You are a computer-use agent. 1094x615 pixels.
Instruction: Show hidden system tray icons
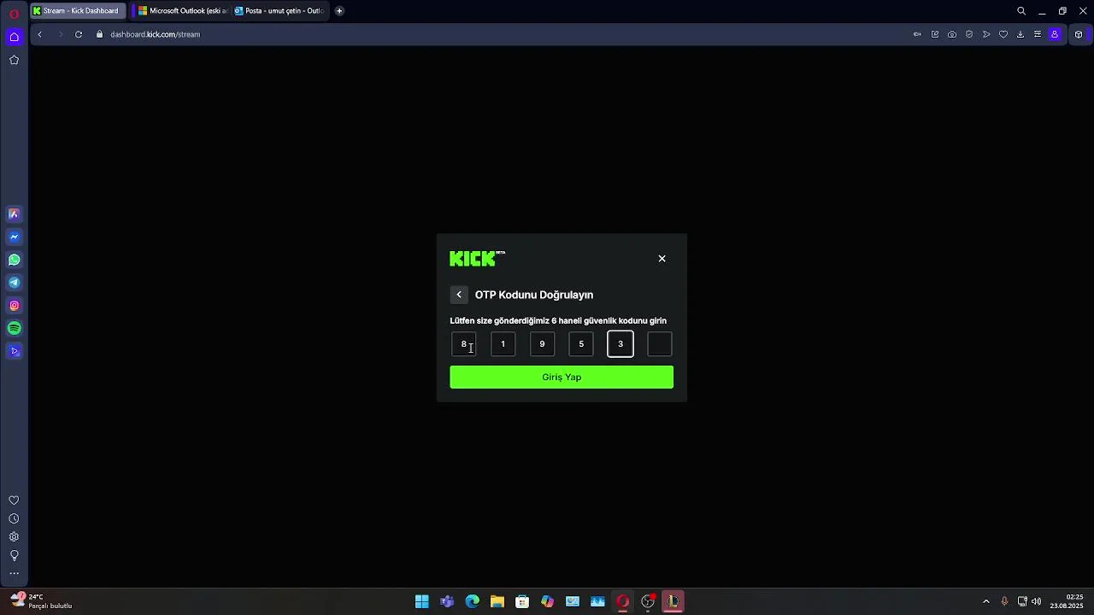pos(985,601)
